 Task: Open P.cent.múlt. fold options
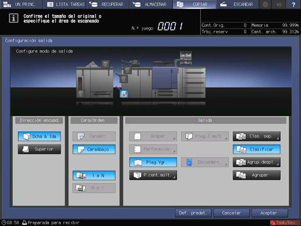tap(153, 175)
